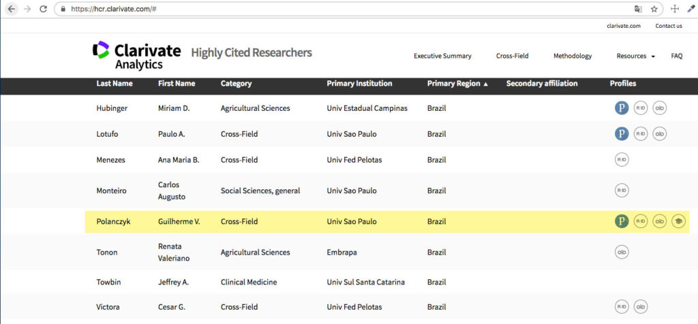
Task: Select the last name cell 'Monteiro'
Action: click(111, 191)
